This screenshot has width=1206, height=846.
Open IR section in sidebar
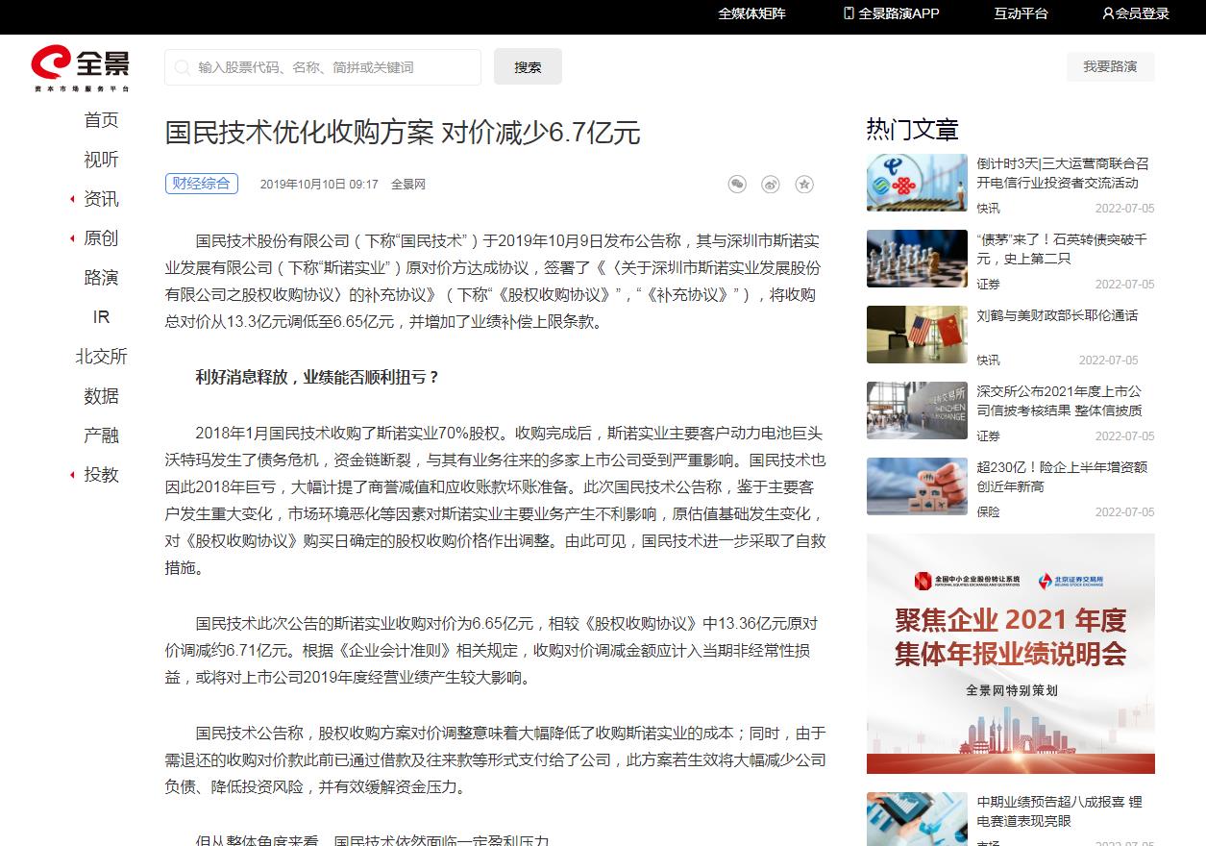point(101,317)
